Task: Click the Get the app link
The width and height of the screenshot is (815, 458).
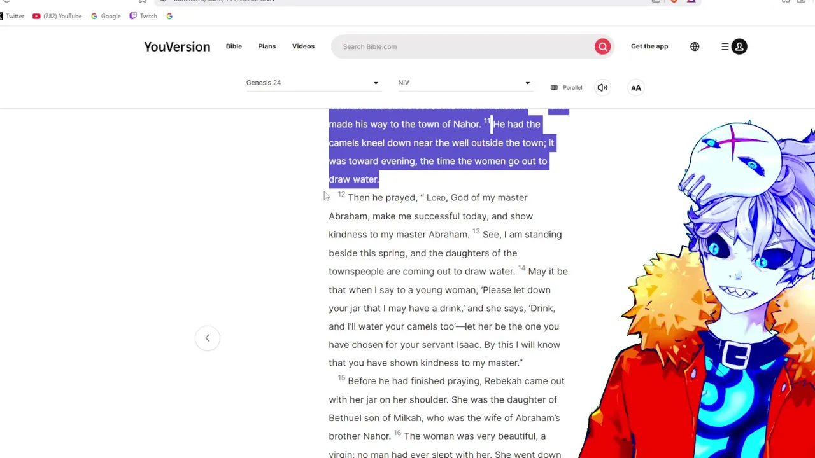Action: pos(649,46)
